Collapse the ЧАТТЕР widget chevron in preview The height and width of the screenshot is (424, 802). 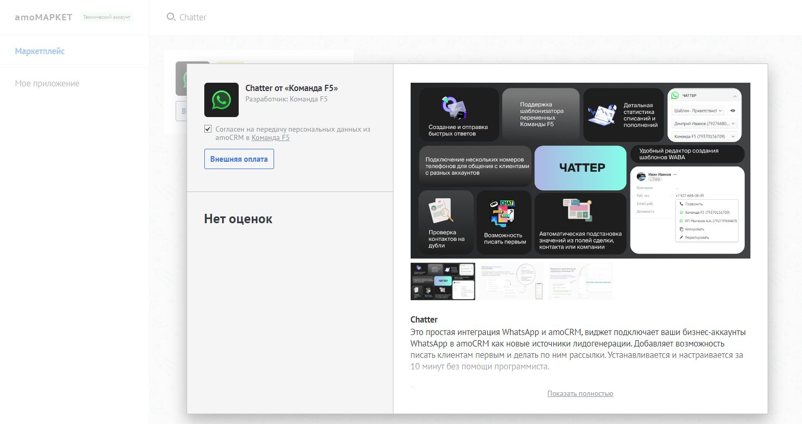click(735, 96)
